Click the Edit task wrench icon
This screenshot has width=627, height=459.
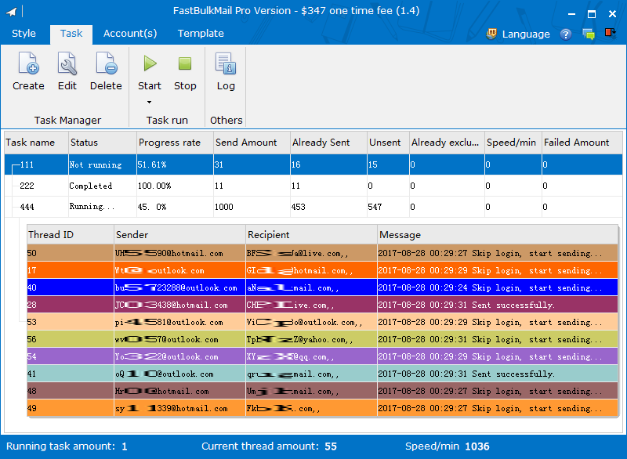67,64
